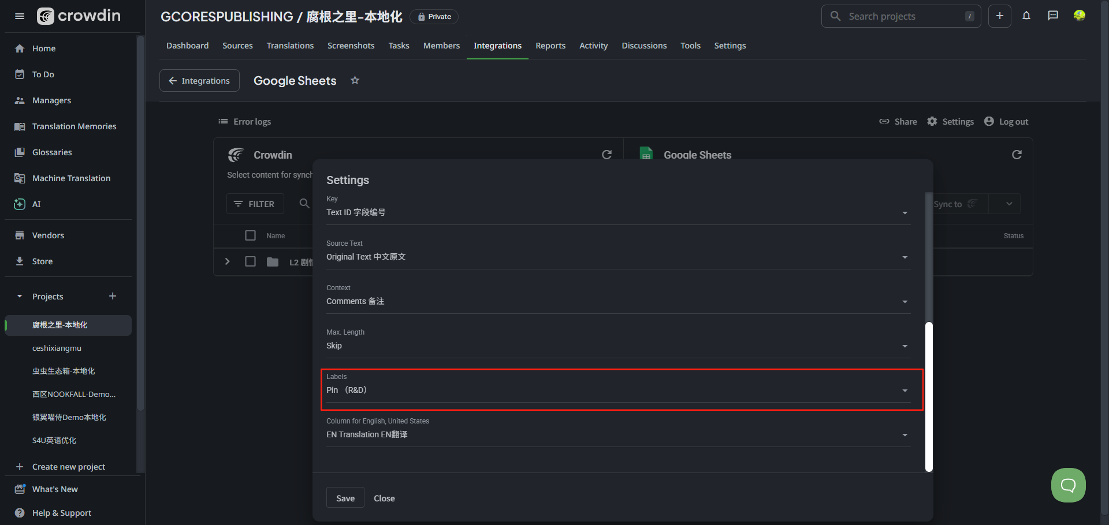Viewport: 1109px width, 525px height.
Task: Star Google Sheets integration as favorite
Action: pyautogui.click(x=355, y=81)
